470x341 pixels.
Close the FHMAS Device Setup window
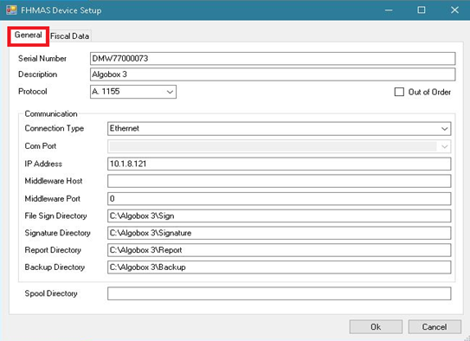click(454, 10)
